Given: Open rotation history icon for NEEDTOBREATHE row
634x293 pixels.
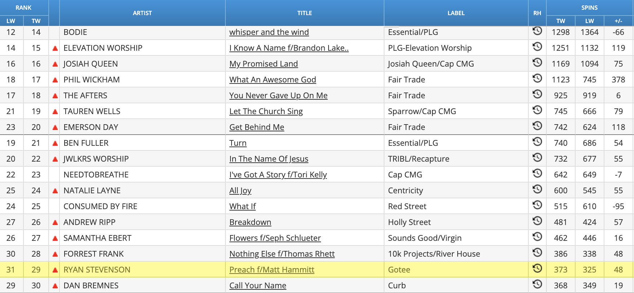Looking at the screenshot, I should pos(537,173).
